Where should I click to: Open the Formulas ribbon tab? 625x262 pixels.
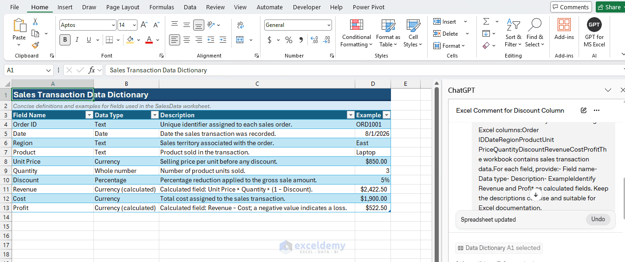[x=162, y=7]
